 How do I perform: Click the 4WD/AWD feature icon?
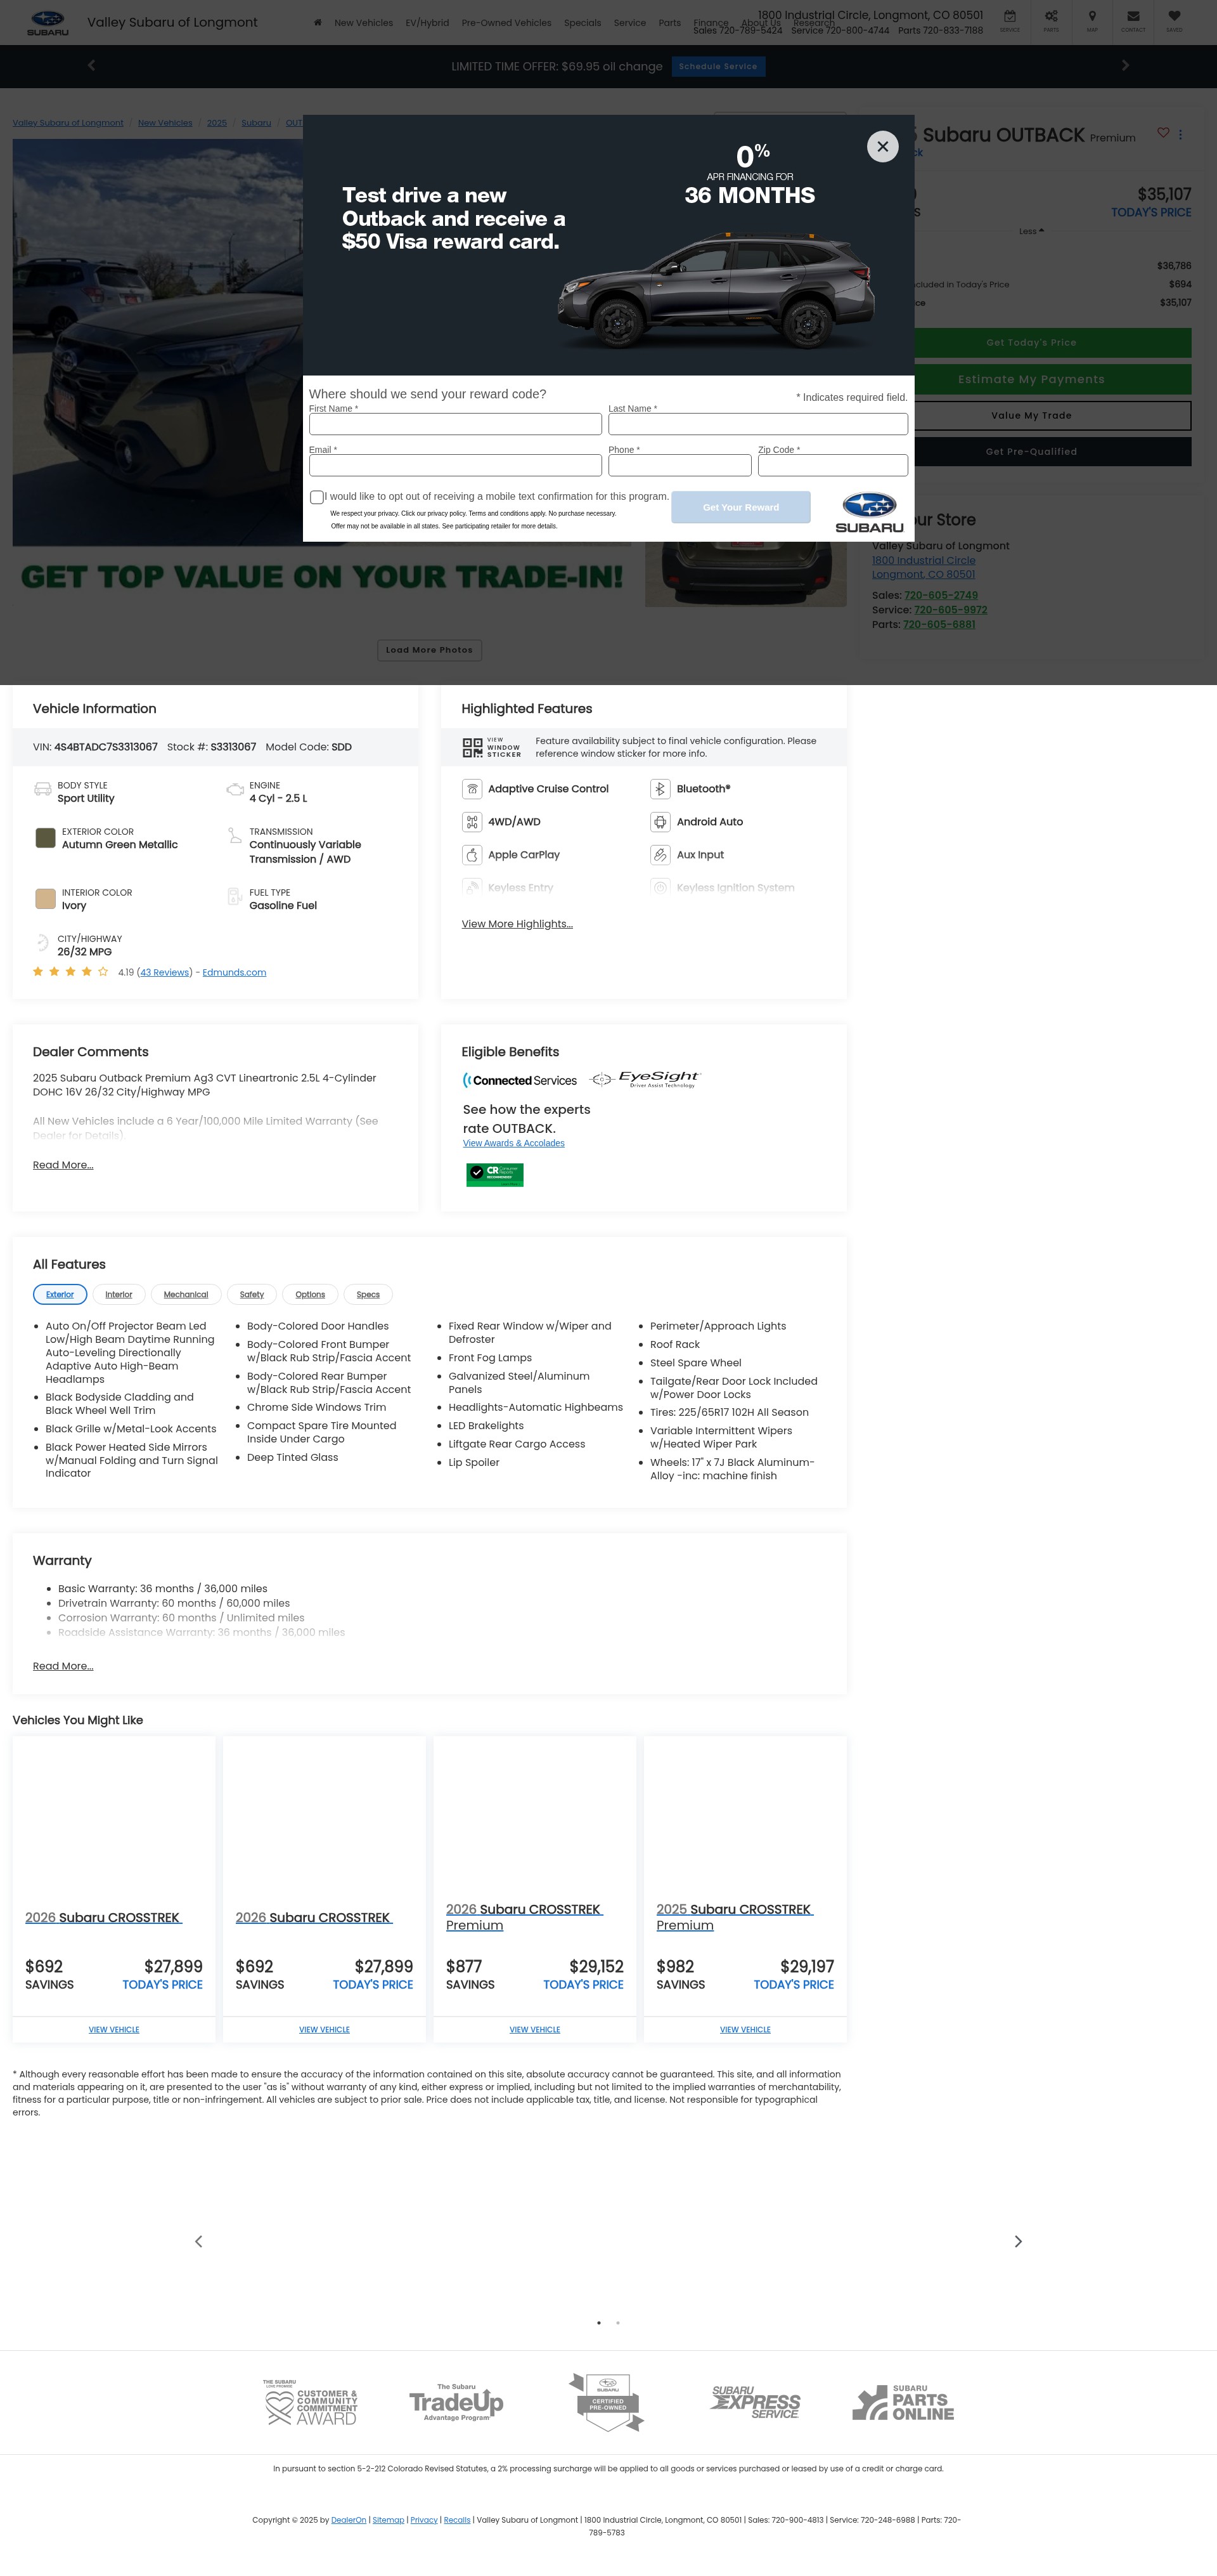[x=472, y=822]
